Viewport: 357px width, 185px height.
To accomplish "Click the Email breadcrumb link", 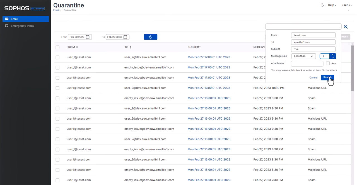I will click(x=56, y=10).
